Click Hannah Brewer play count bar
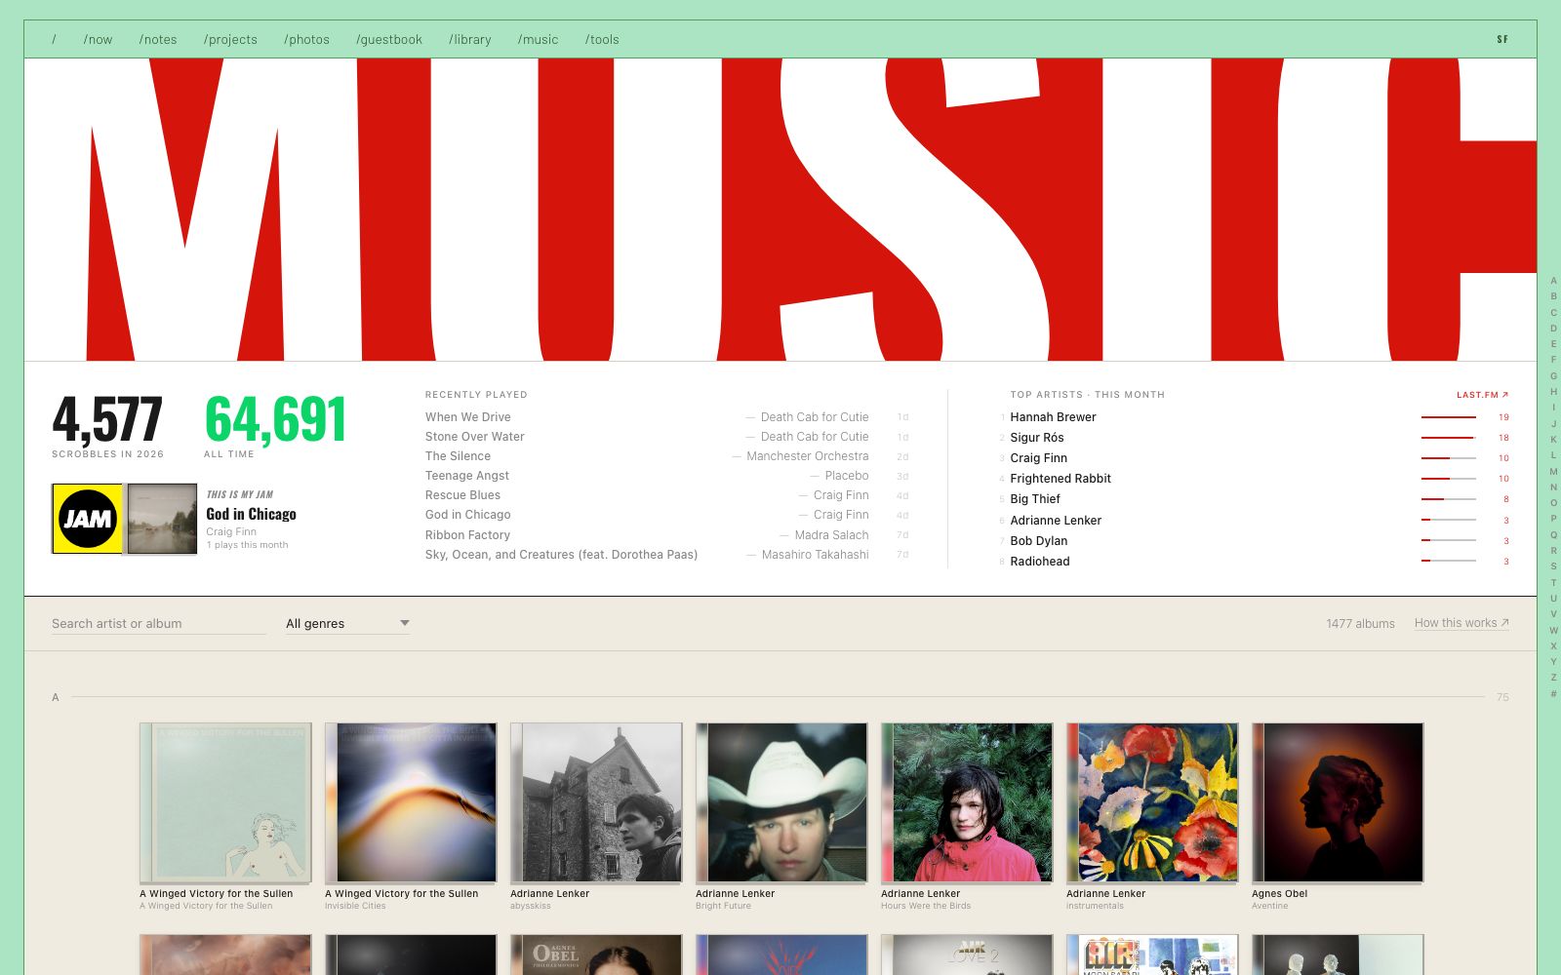Screen dimensions: 1561x975 click(1448, 417)
